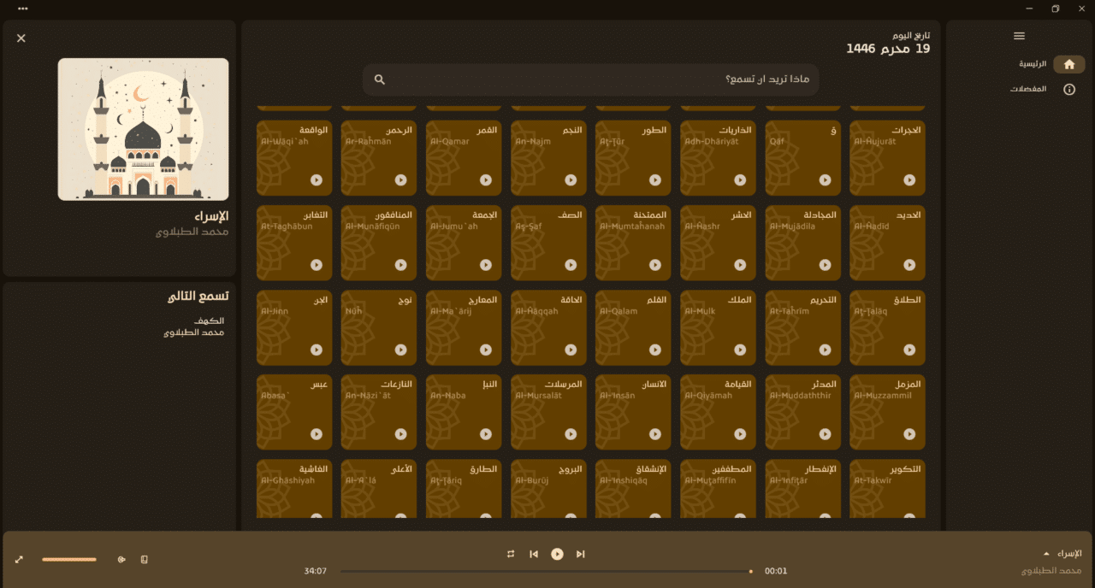The height and width of the screenshot is (588, 1095).
Task: Play surah At-Taghābun
Action: coord(316,265)
